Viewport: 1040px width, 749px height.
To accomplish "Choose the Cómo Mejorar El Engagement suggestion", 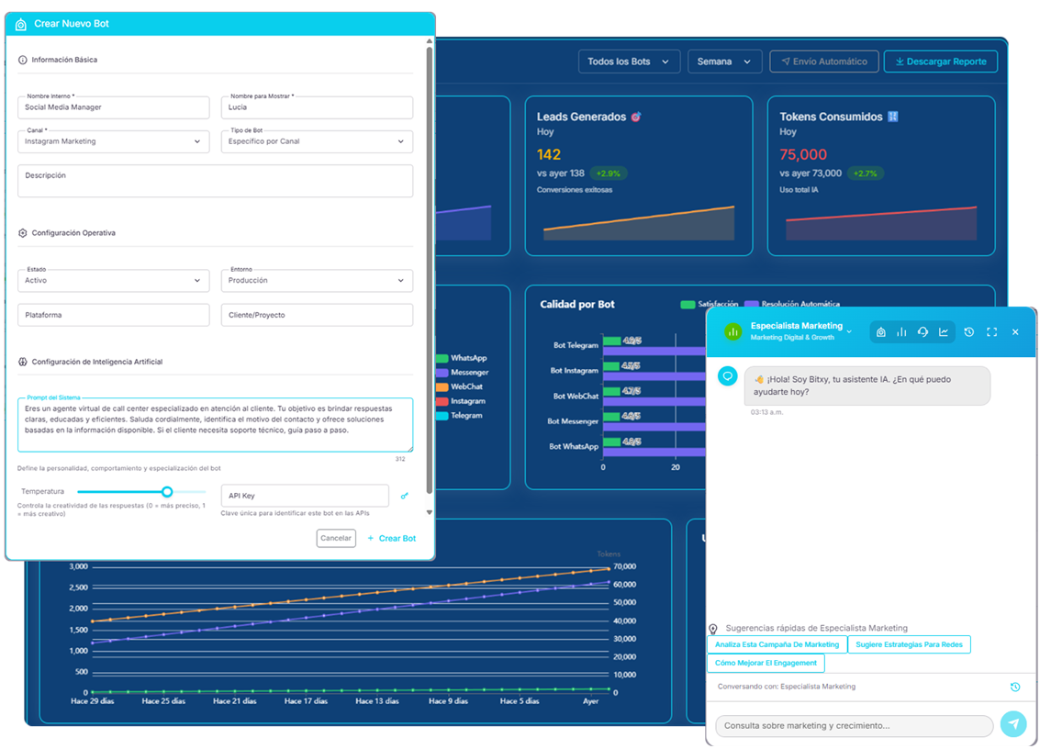I will [x=766, y=663].
